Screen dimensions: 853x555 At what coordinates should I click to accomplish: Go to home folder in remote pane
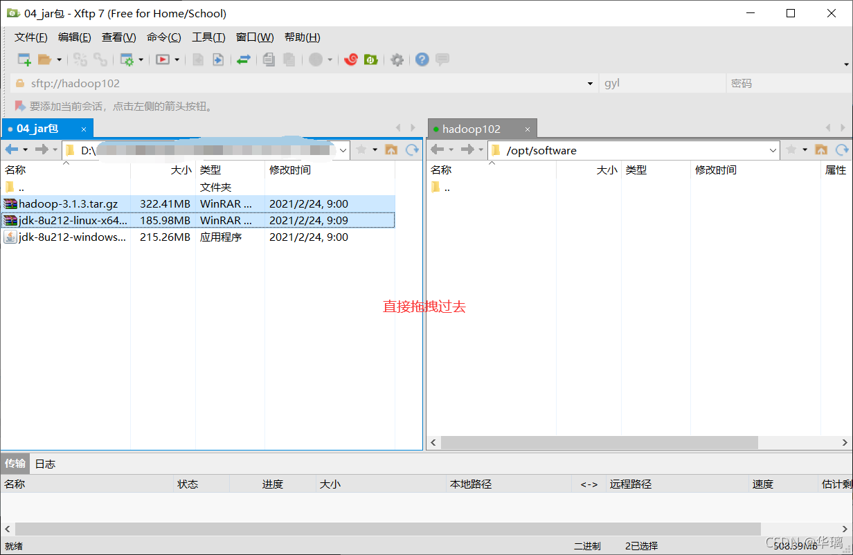pos(821,149)
